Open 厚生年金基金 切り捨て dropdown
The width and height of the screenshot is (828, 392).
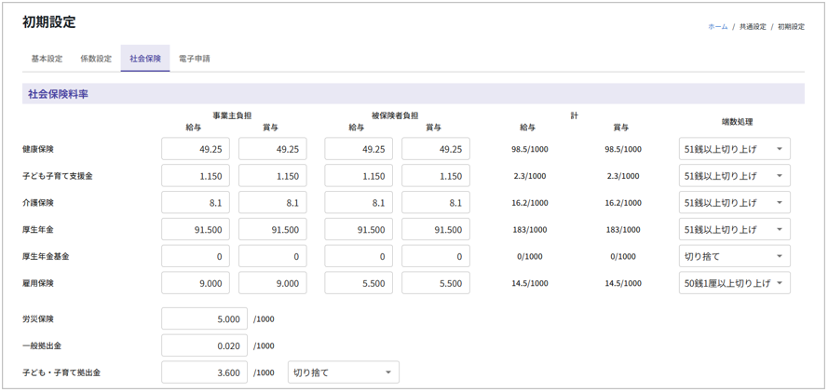[x=734, y=256]
